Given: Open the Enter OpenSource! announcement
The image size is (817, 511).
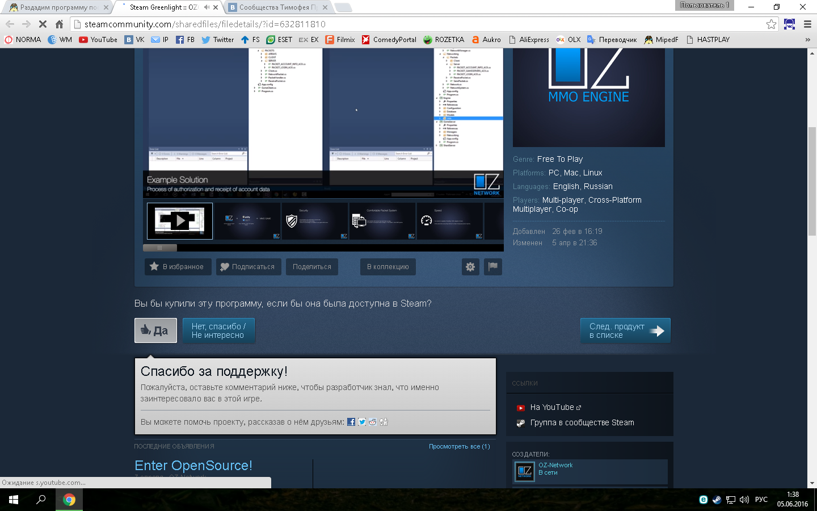Looking at the screenshot, I should click(193, 466).
